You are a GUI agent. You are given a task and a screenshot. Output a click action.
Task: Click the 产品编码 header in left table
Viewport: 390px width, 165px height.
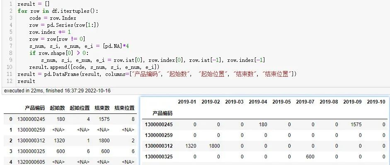pyautogui.click(x=35, y=108)
